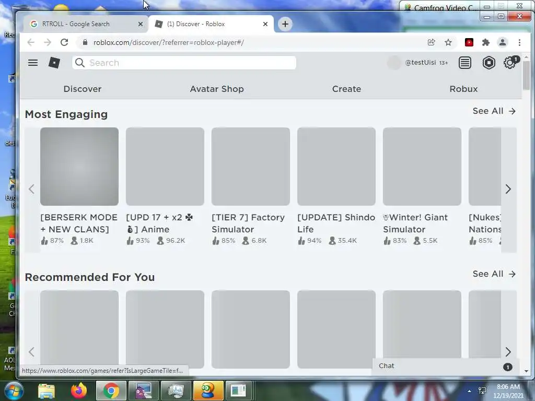Viewport: 535px width, 401px height.
Task: Open Camfrog from the taskbar
Action: click(208, 391)
